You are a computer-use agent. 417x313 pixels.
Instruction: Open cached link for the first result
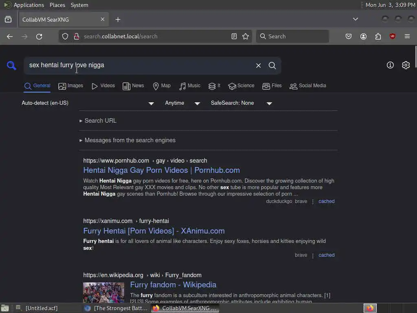(327, 201)
